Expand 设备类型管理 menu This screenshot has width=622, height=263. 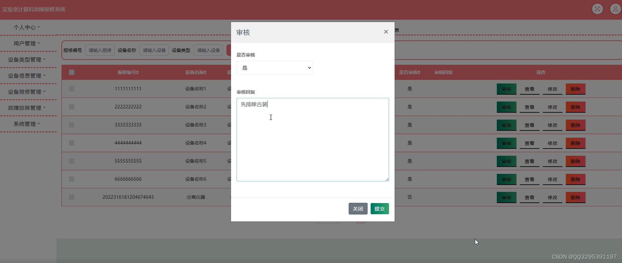27,60
